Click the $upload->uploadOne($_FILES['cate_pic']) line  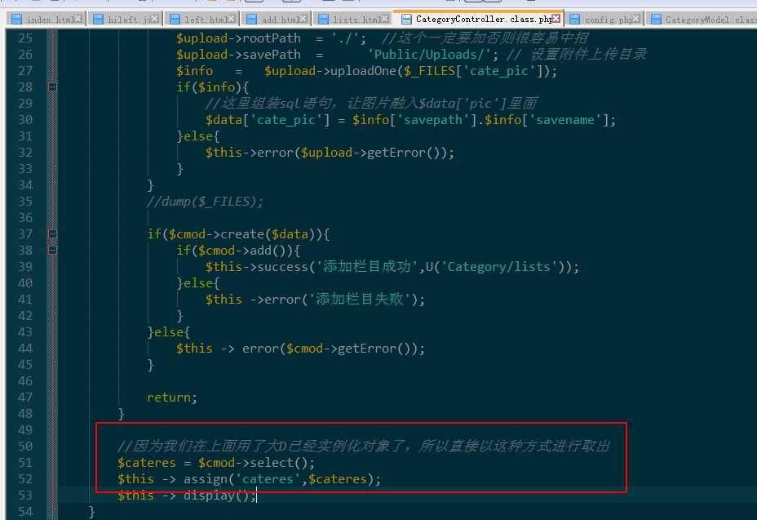tap(366, 71)
